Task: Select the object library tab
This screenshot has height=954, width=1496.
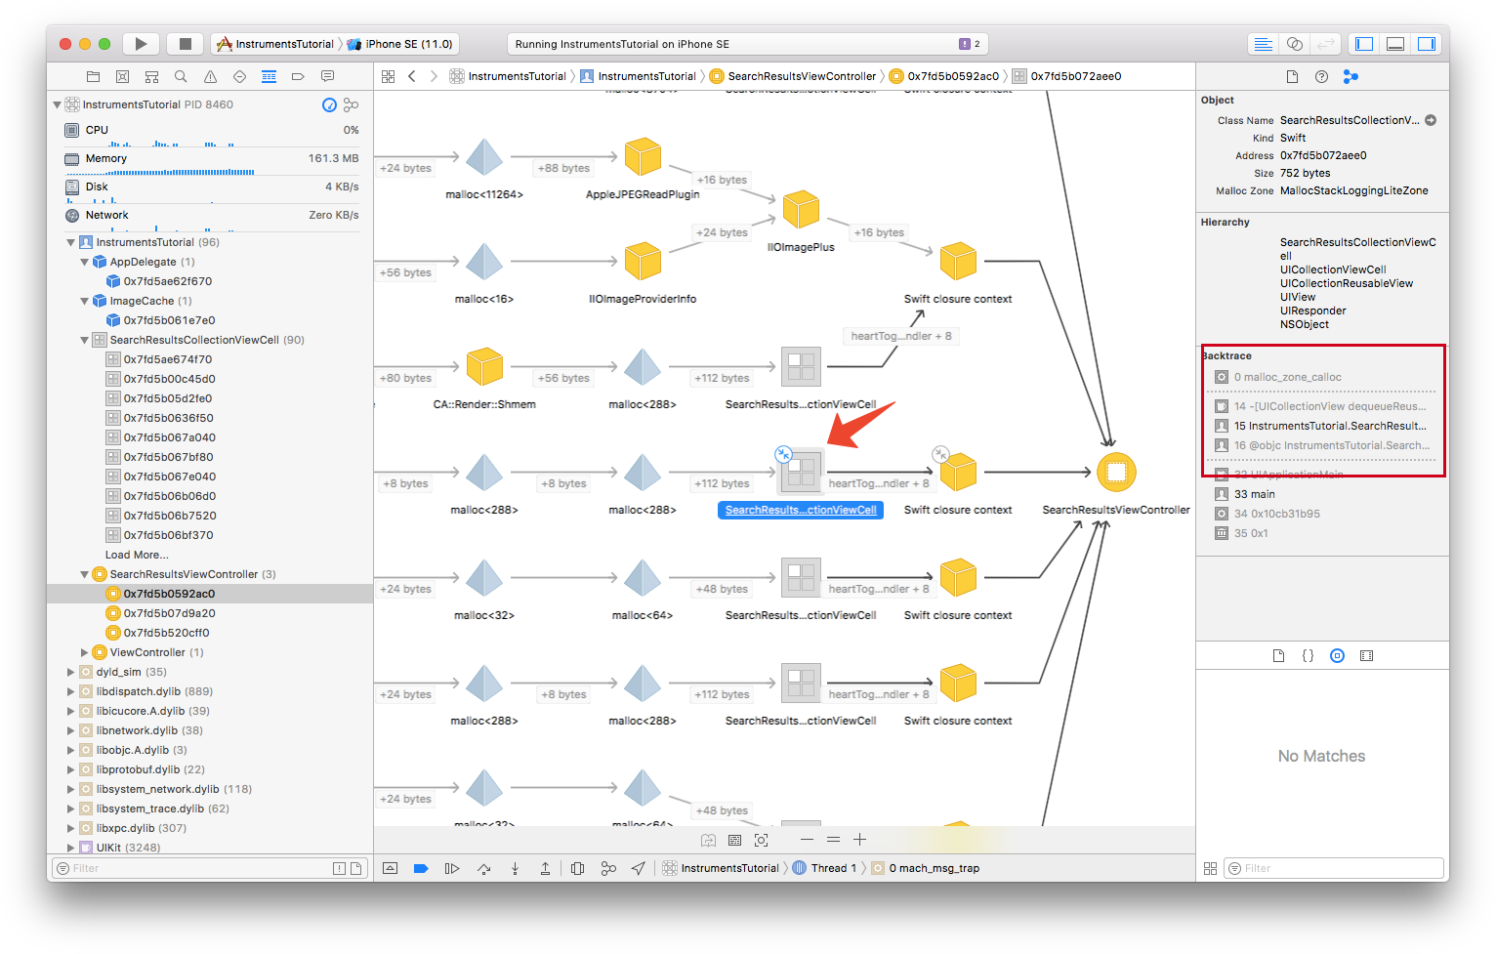Action: pyautogui.click(x=1337, y=656)
